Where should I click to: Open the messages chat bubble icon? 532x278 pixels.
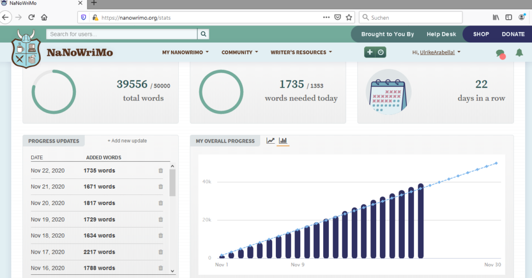pyautogui.click(x=500, y=53)
